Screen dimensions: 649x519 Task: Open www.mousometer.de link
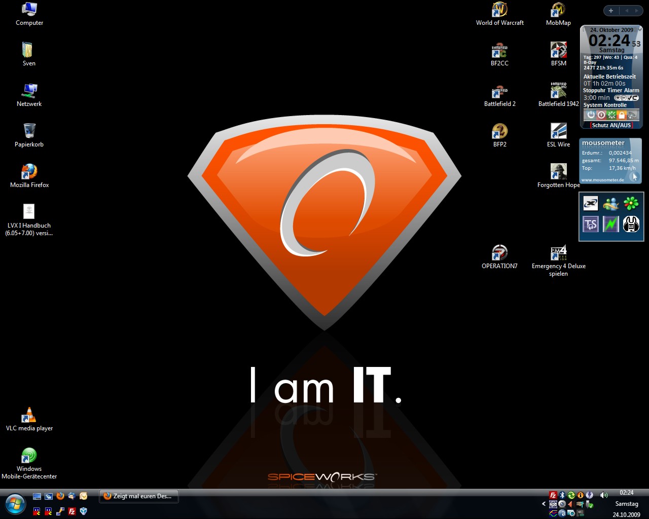click(602, 180)
